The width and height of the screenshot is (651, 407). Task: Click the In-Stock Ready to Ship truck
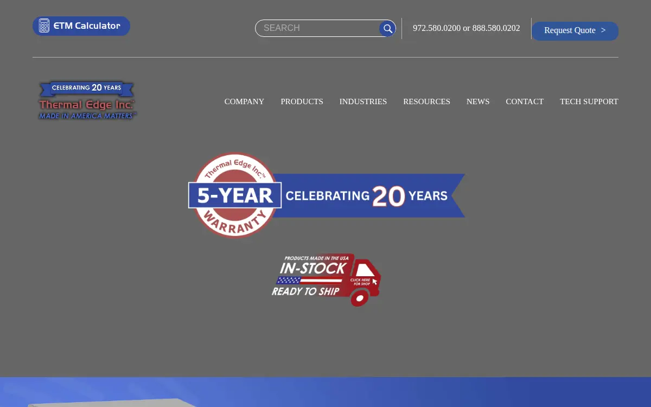[x=326, y=280]
